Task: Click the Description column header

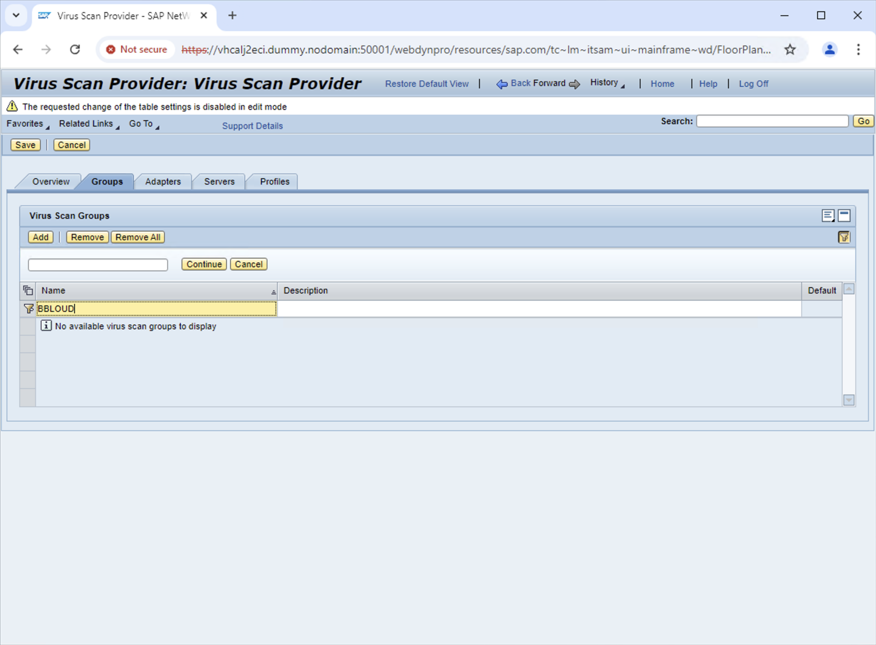Action: pyautogui.click(x=539, y=291)
